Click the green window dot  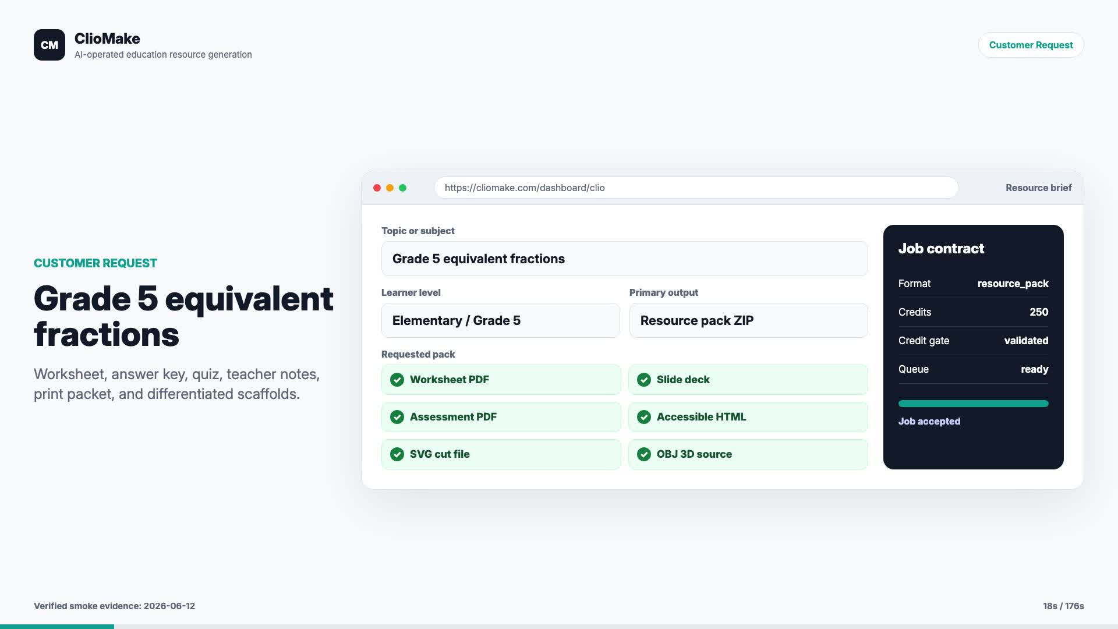(402, 188)
